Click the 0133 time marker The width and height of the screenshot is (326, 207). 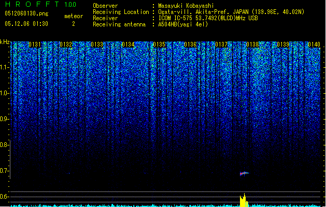click(x=97, y=45)
